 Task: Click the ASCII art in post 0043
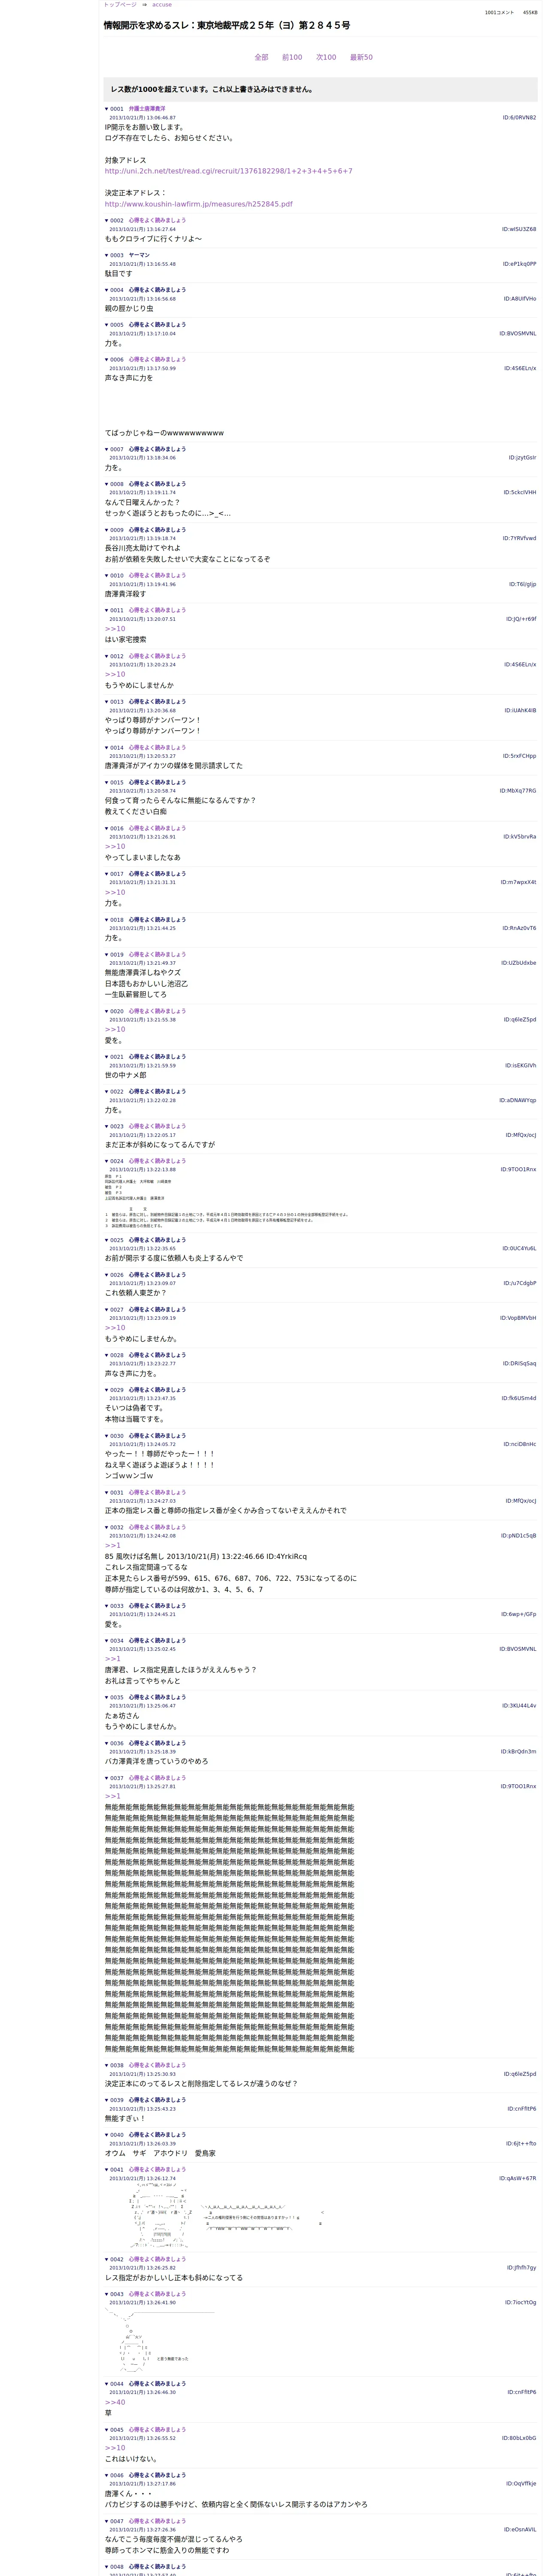pos(159,2339)
